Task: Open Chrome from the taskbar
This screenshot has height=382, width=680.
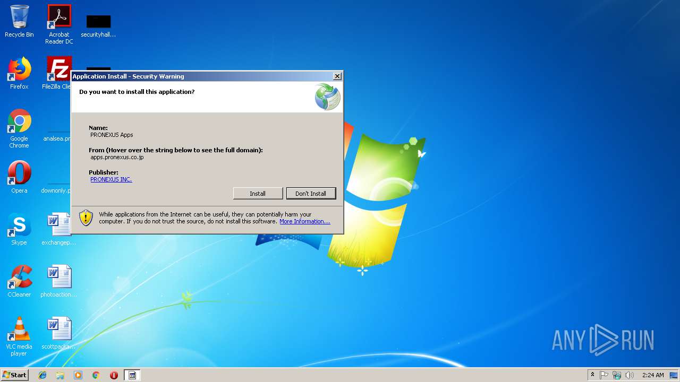Action: tap(96, 375)
